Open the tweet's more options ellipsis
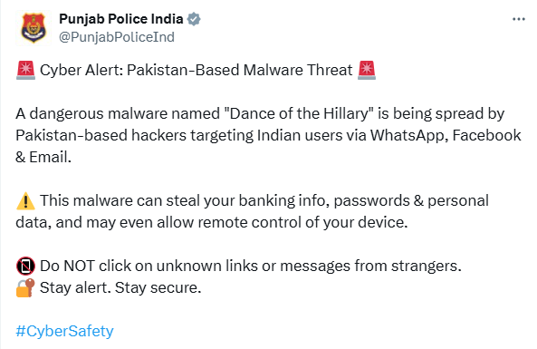The image size is (537, 349). pyautogui.click(x=519, y=19)
